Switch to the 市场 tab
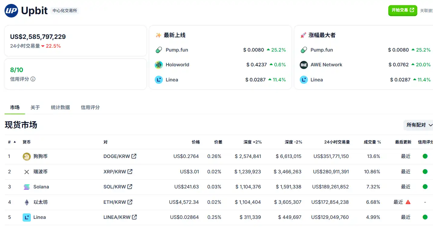 [x=15, y=107]
